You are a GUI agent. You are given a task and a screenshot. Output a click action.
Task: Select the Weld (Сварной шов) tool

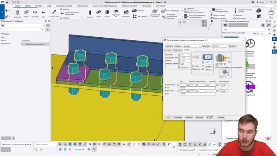point(54,13)
